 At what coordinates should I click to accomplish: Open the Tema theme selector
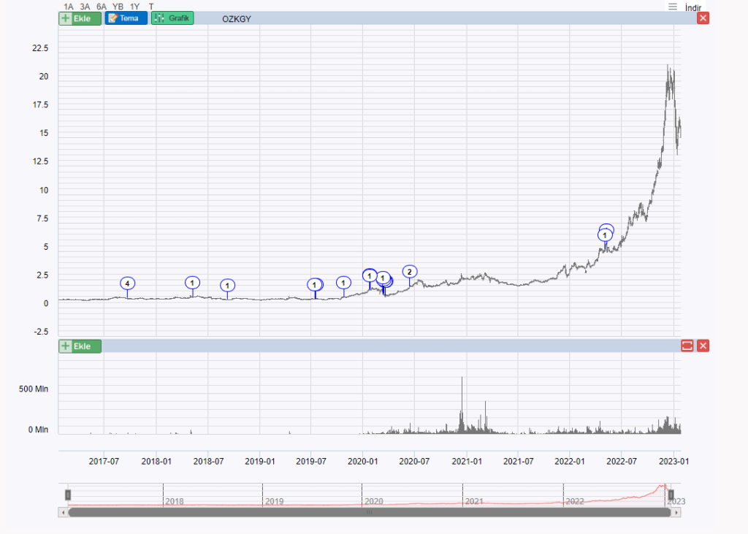(126, 18)
